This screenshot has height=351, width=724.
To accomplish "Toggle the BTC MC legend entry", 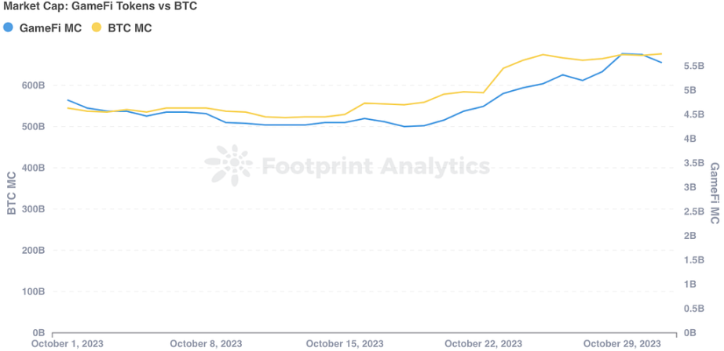I will pos(122,27).
